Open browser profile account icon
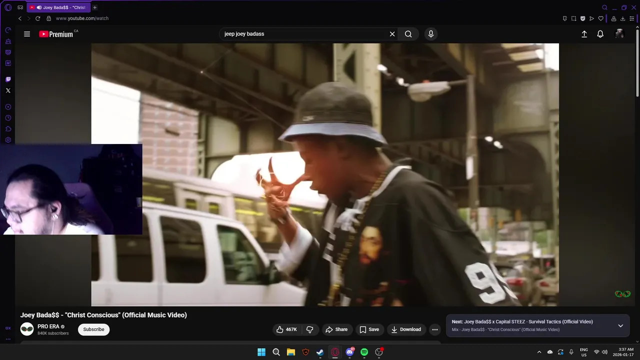Viewport: 640px width, 360px height. click(613, 18)
